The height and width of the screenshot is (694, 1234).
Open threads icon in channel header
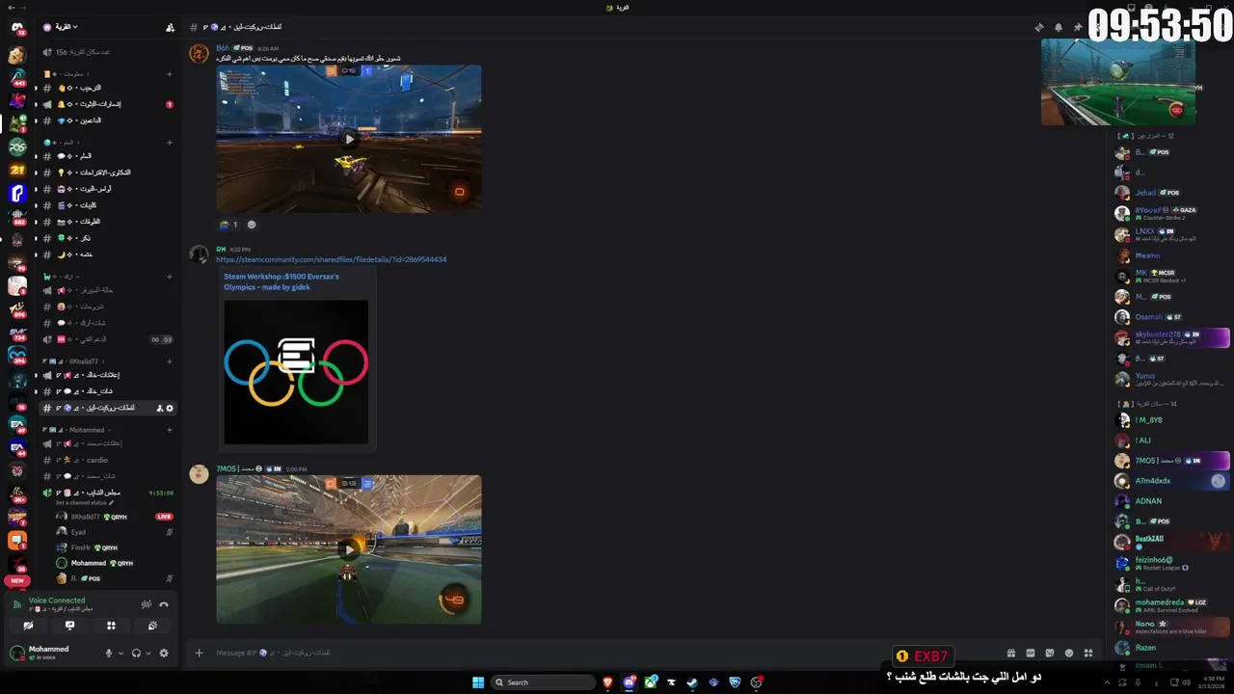[x=1038, y=27]
